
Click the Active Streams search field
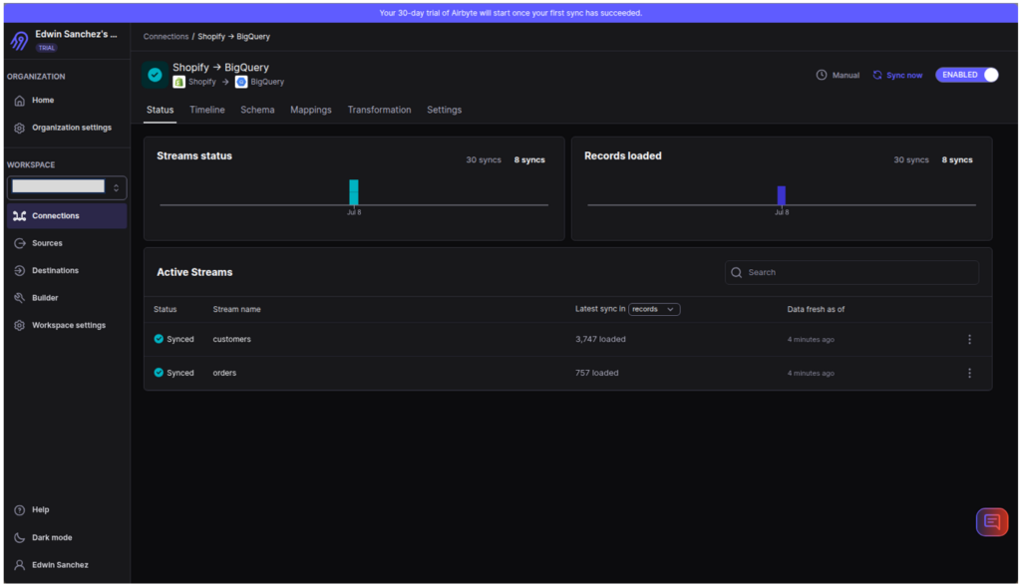(x=851, y=273)
